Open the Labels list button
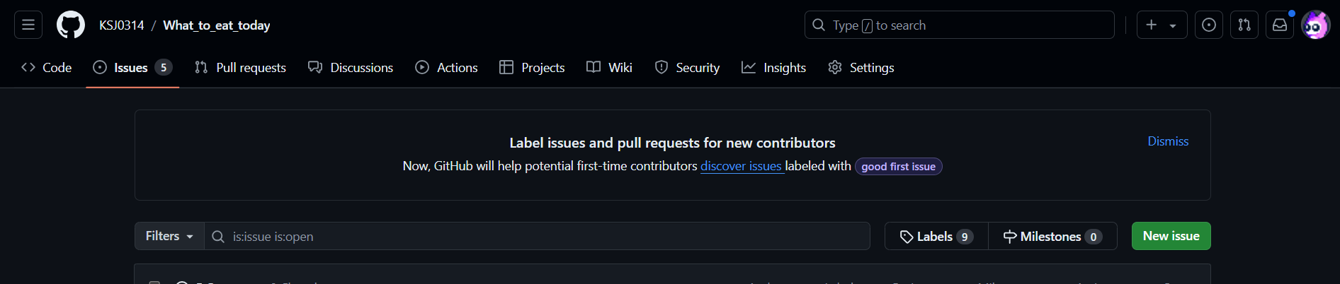The height and width of the screenshot is (284, 1340). pyautogui.click(x=936, y=236)
